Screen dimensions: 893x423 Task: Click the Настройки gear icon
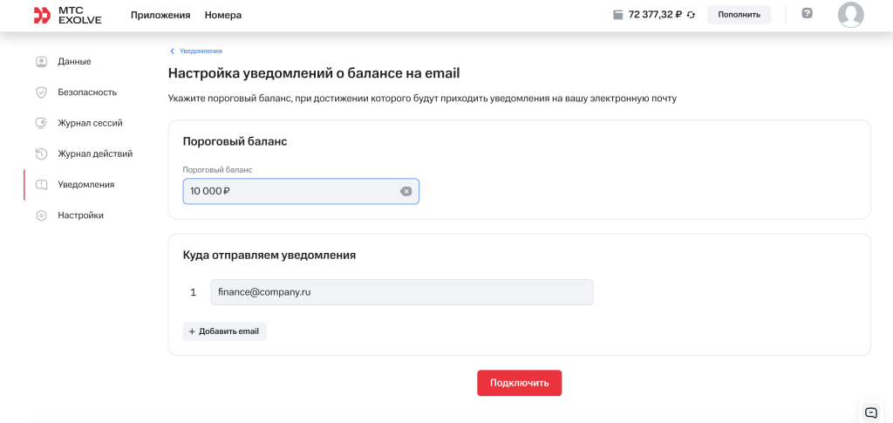(41, 215)
